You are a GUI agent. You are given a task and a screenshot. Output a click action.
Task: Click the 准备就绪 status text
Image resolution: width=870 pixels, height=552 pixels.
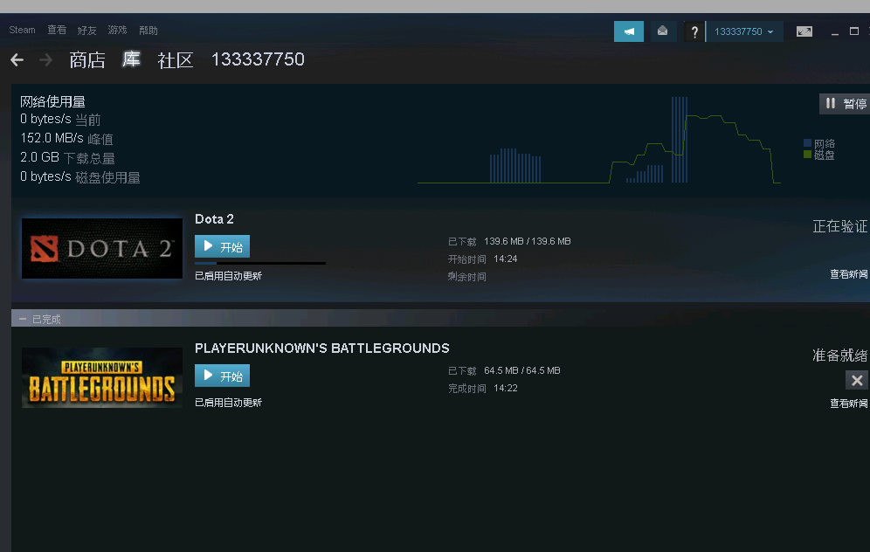pyautogui.click(x=840, y=355)
